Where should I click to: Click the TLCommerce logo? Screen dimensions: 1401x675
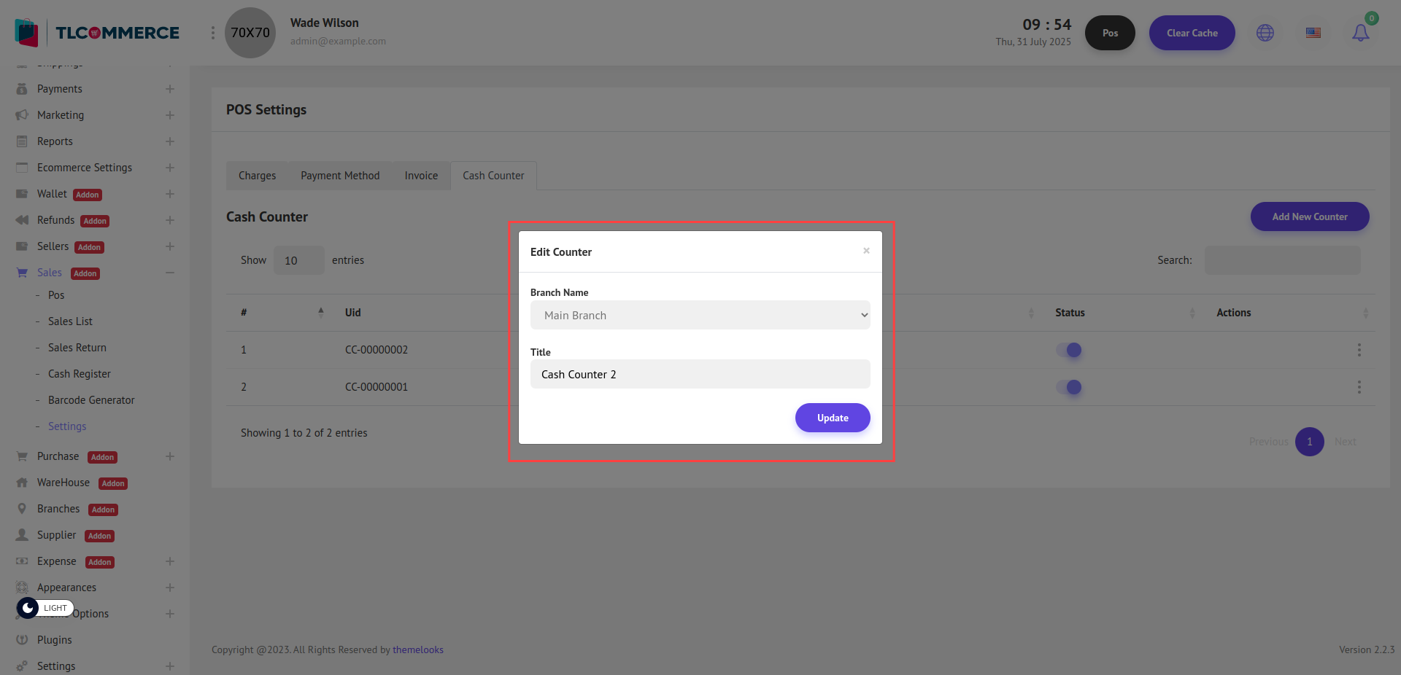coord(97,33)
